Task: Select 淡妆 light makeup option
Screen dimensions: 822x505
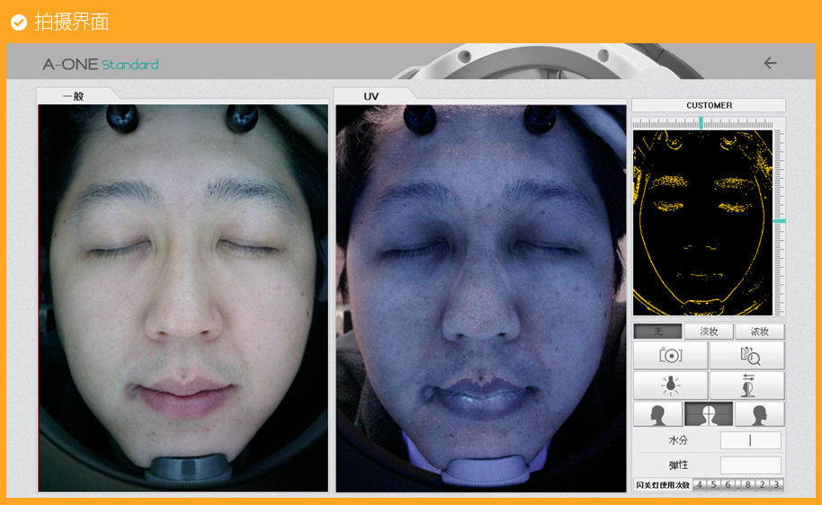Action: point(709,331)
